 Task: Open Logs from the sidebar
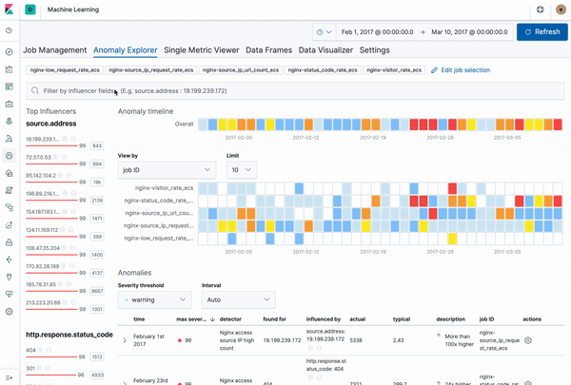10,190
